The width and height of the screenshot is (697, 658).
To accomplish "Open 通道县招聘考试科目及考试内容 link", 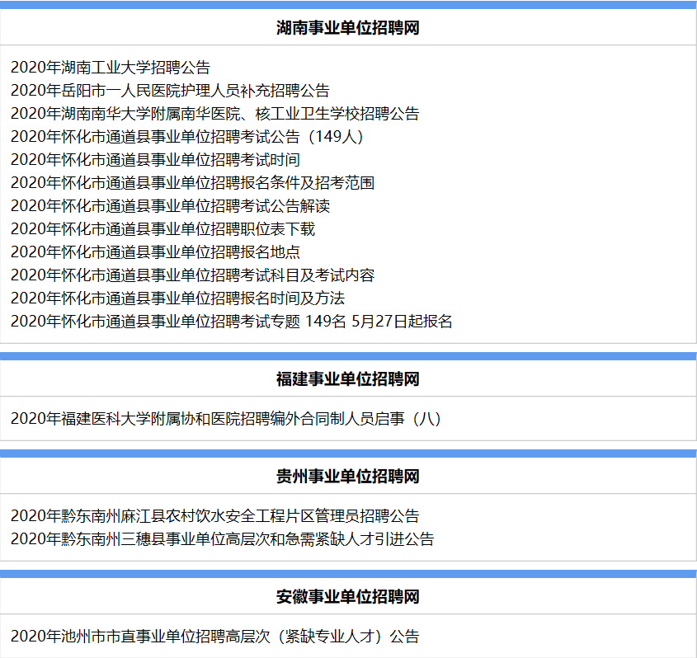I will pyautogui.click(x=192, y=275).
